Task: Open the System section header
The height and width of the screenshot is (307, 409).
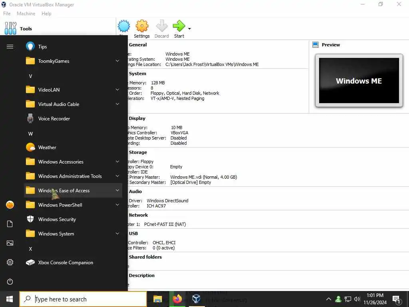Action: 137,74
